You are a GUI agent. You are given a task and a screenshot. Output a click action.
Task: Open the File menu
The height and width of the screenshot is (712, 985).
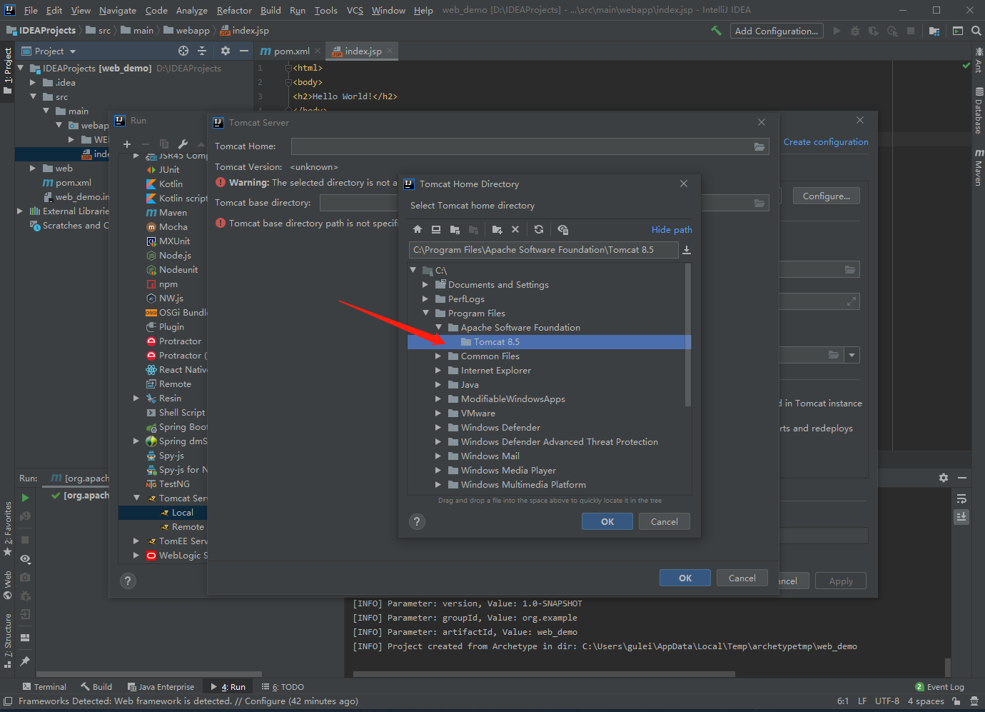coord(31,10)
